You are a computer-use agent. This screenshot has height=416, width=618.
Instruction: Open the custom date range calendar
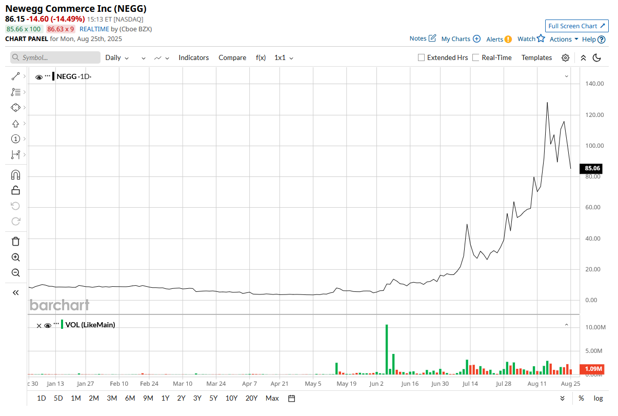pos(292,398)
